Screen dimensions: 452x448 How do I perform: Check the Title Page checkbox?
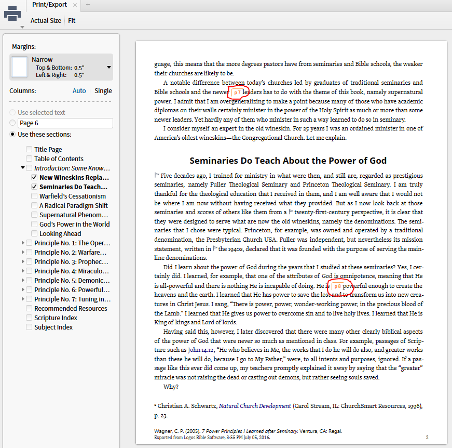coord(29,149)
